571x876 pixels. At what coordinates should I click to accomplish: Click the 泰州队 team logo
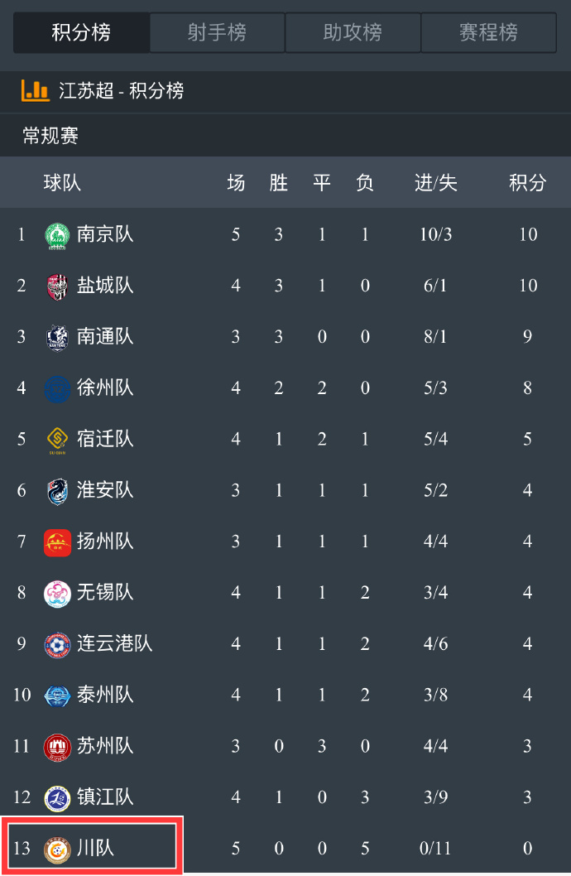pyautogui.click(x=57, y=696)
